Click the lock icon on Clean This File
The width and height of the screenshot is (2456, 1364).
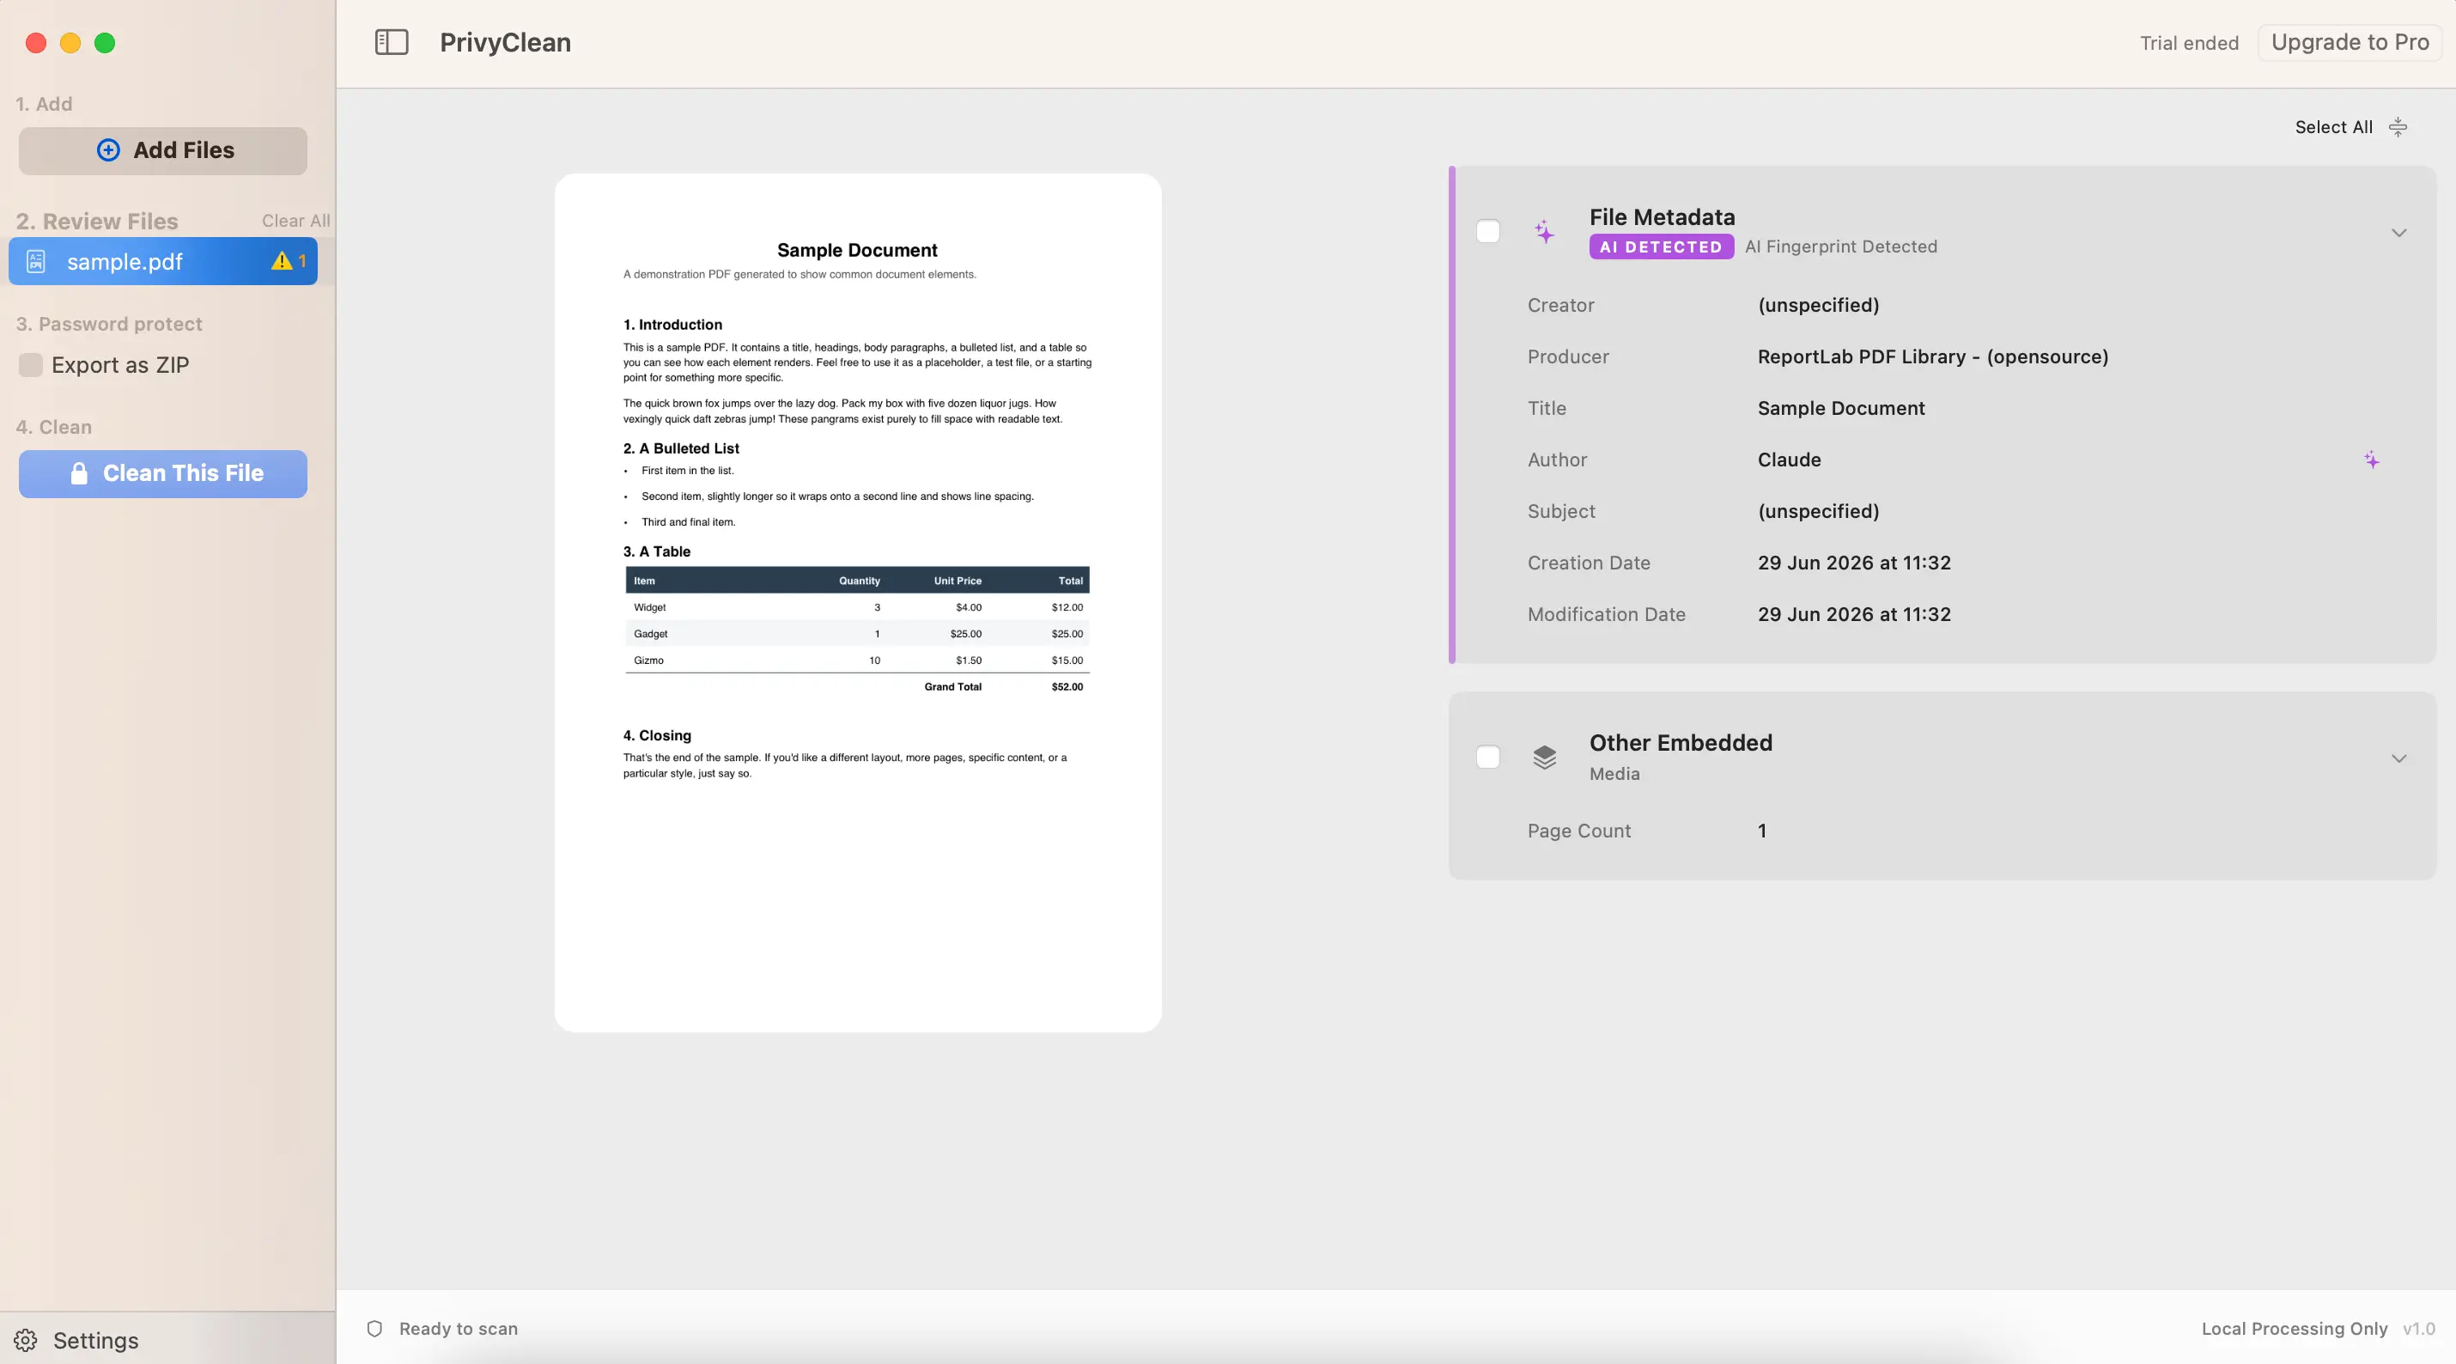[79, 473]
